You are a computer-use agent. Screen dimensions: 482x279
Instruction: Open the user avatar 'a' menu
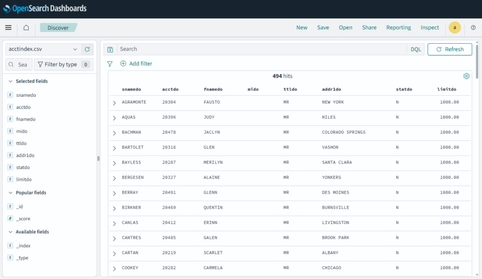coord(455,28)
